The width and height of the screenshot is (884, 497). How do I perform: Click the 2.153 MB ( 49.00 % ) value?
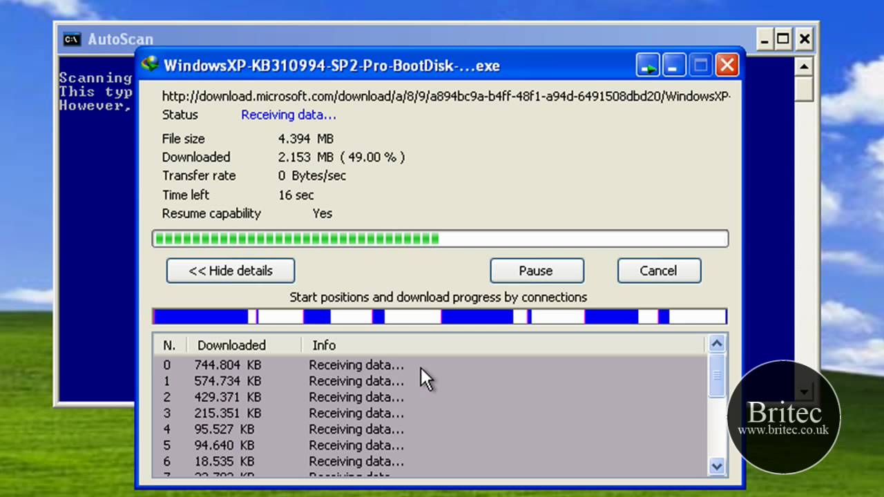point(342,157)
